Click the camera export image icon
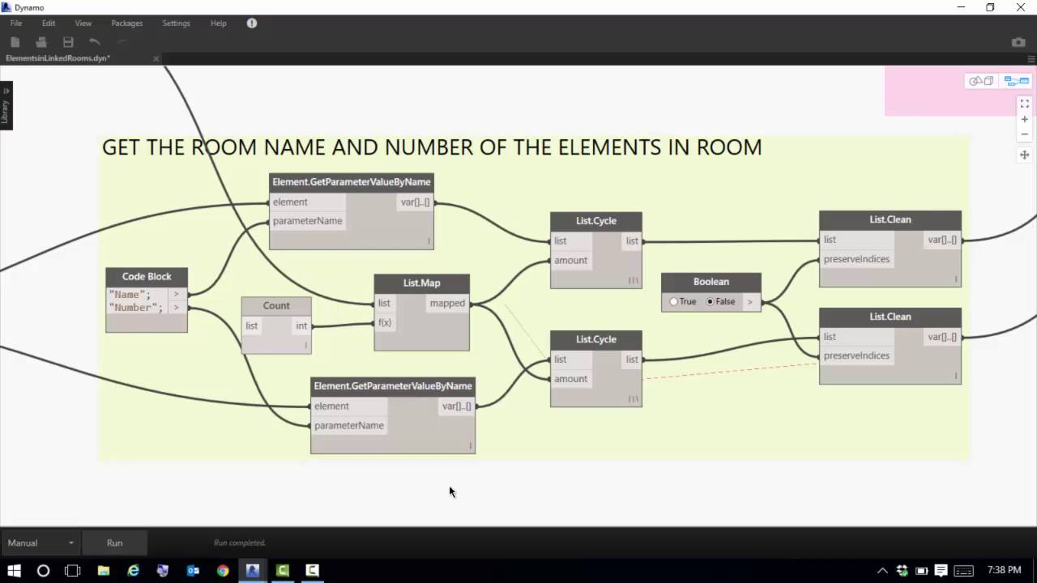1037x583 pixels. [x=1018, y=42]
